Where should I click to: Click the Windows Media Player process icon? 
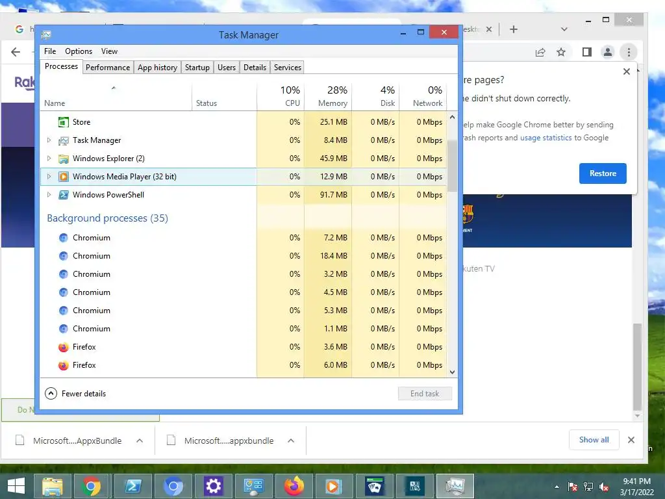point(63,177)
